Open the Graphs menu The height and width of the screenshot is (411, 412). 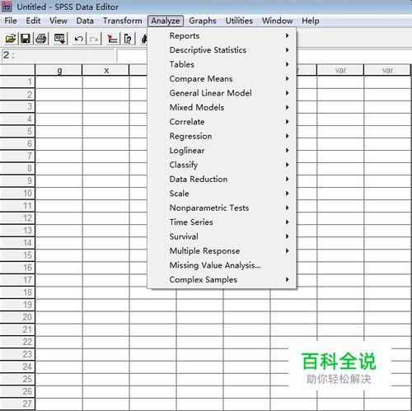[x=203, y=21]
